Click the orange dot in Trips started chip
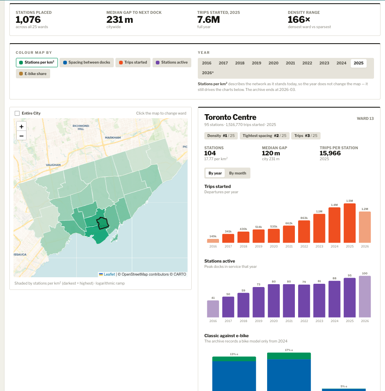Image resolution: width=385 pixels, height=391 pixels. (x=121, y=63)
